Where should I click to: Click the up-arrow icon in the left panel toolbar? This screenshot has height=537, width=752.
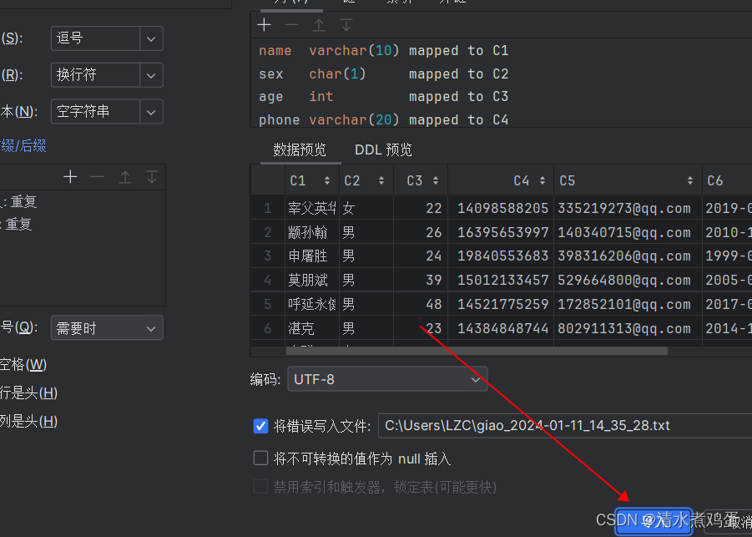coord(124,176)
